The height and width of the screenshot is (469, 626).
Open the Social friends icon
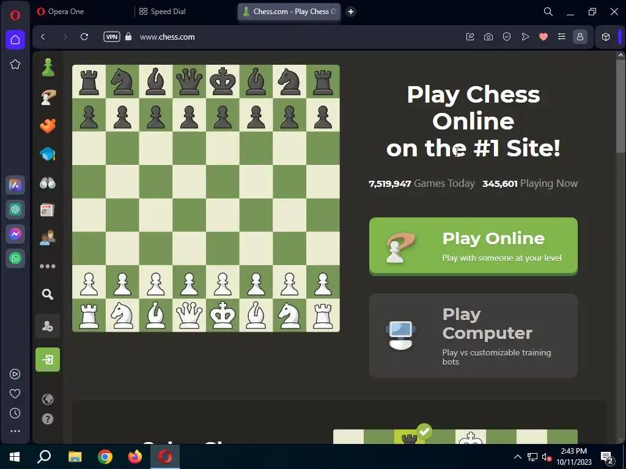point(48,238)
